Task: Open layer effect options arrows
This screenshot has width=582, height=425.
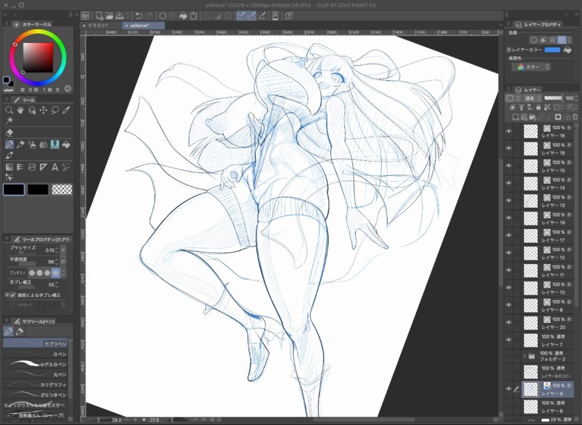Action: [570, 40]
